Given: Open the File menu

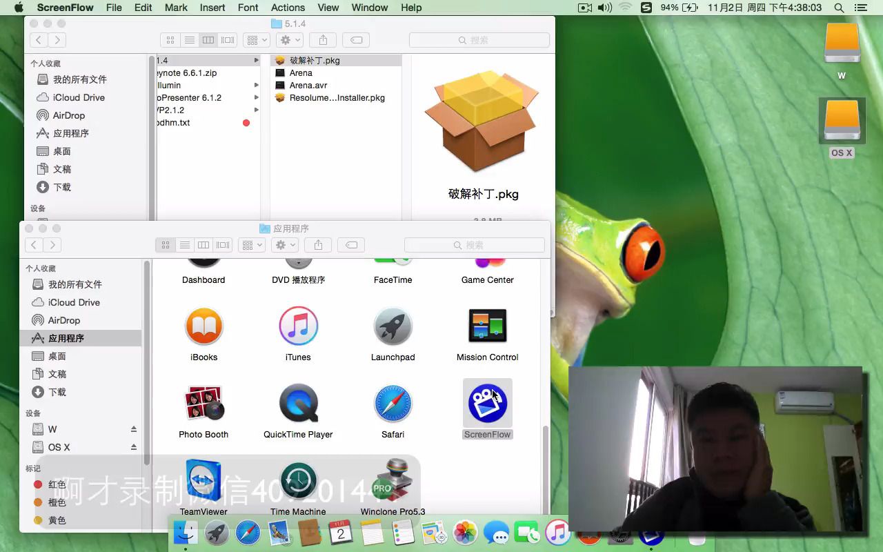Looking at the screenshot, I should point(114,8).
